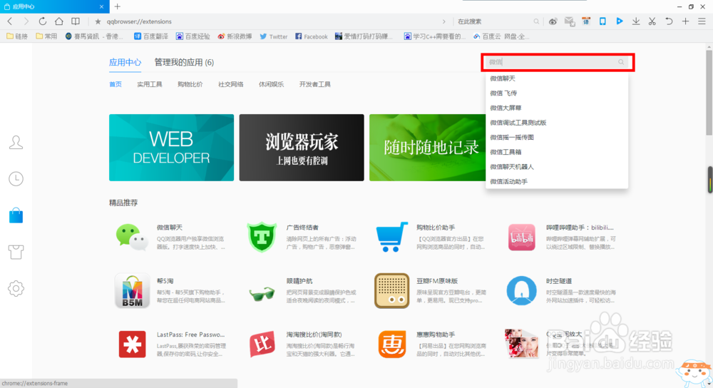Switch to 管理我的应用 (6) tab
713x388 pixels.
pos(184,62)
